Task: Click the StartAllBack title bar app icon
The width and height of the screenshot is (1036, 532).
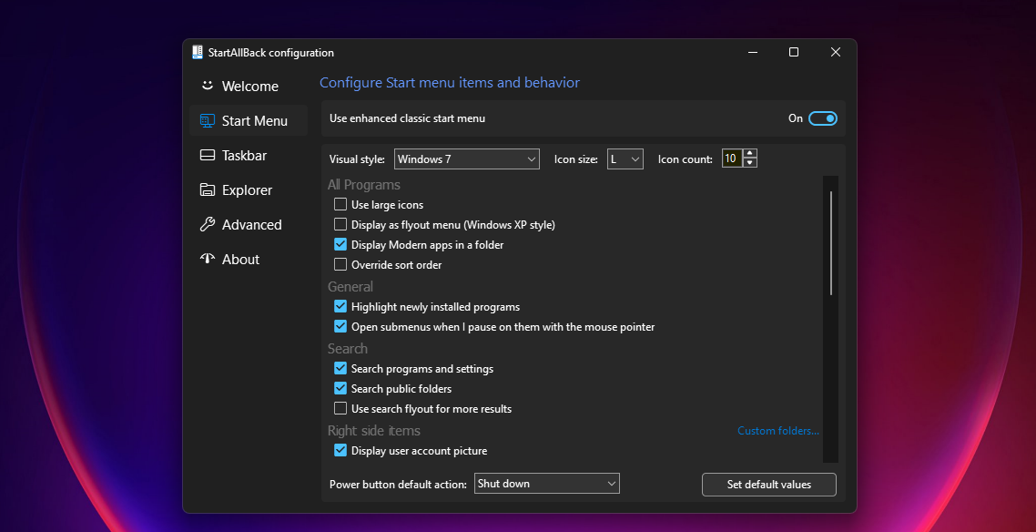Action: pos(198,52)
